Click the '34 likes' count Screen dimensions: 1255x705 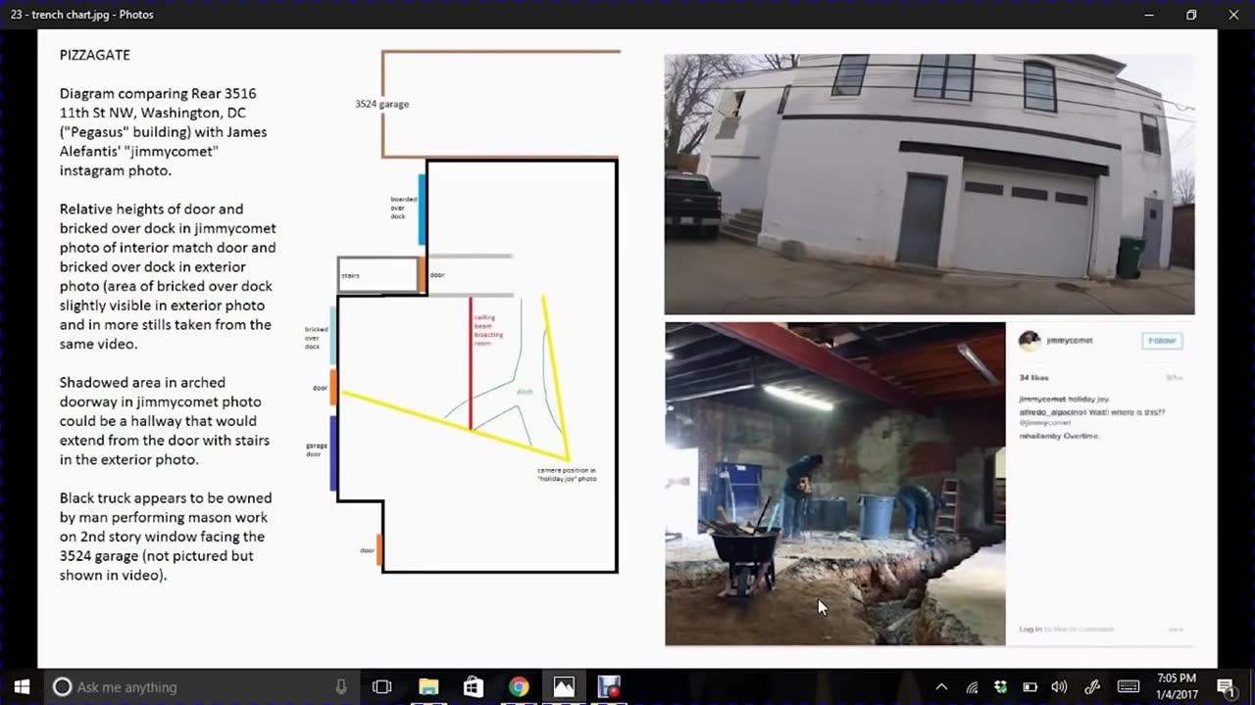(1033, 377)
